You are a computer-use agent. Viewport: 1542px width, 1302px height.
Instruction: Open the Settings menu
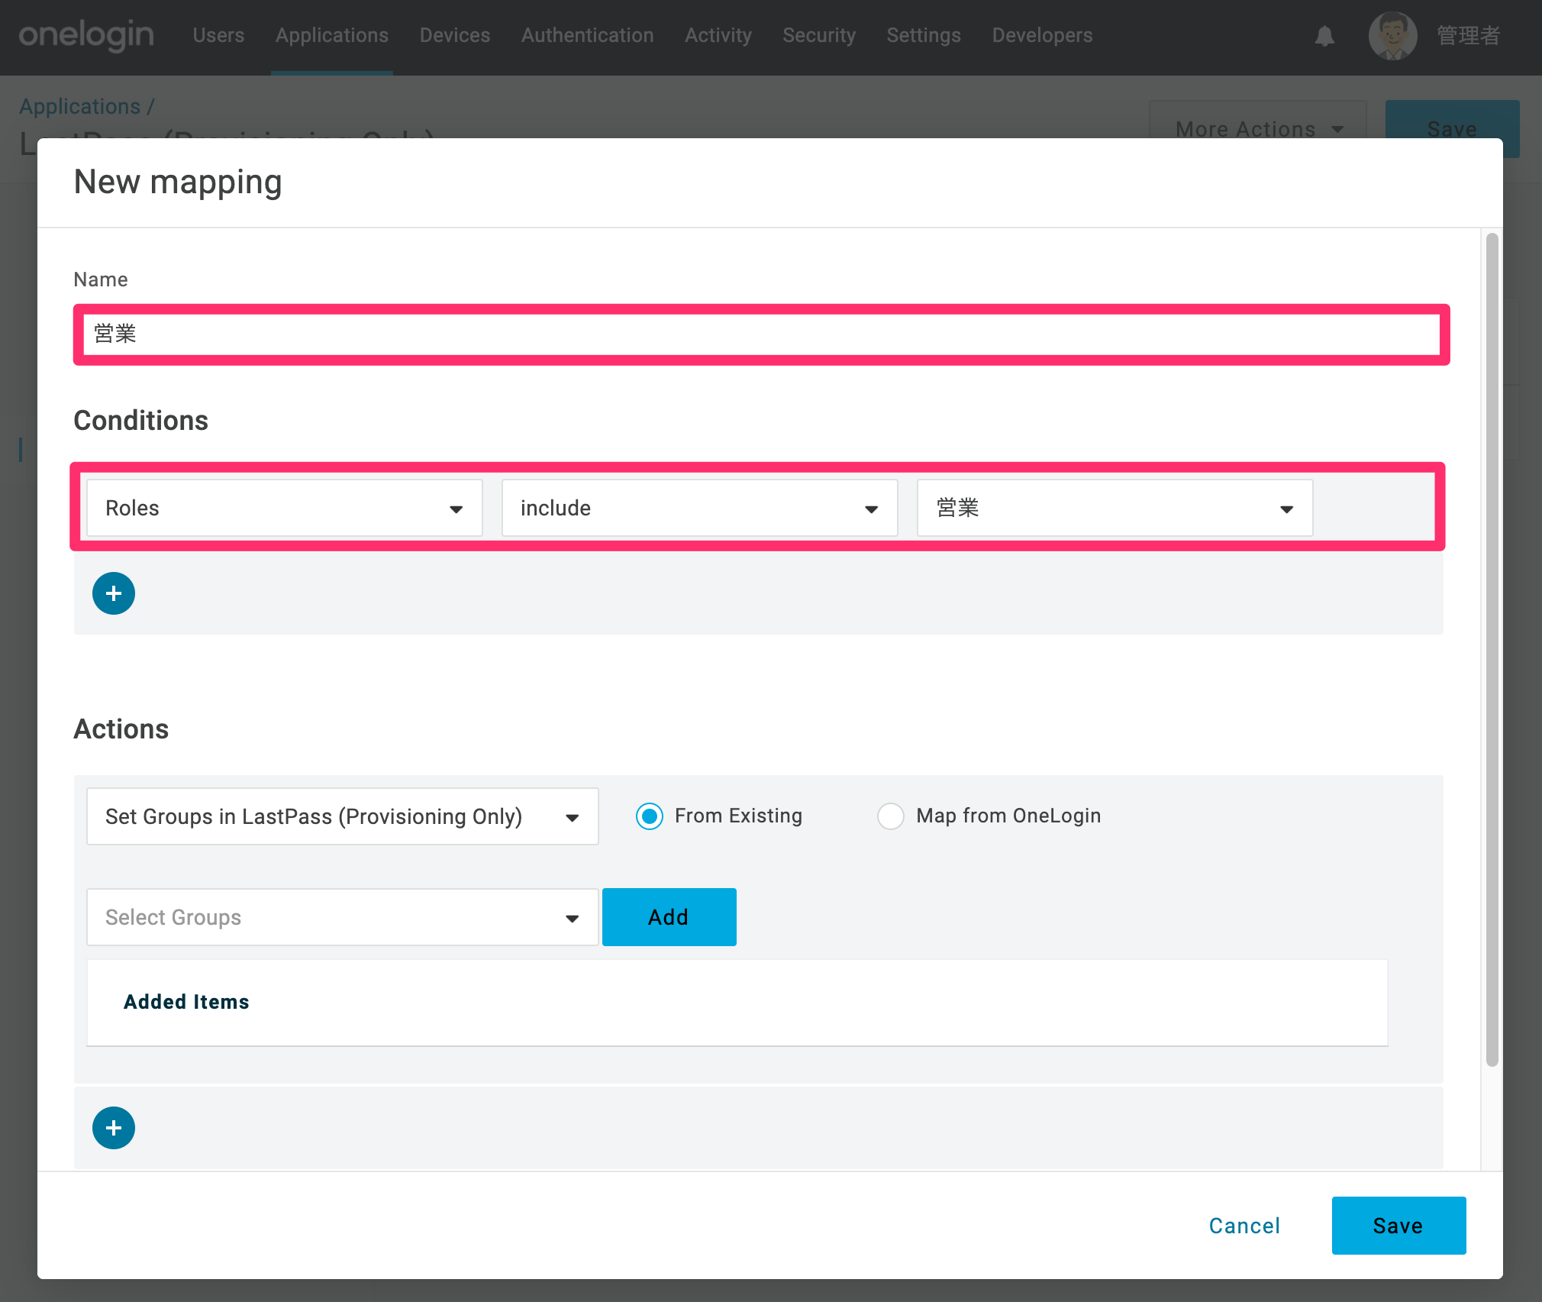point(924,35)
